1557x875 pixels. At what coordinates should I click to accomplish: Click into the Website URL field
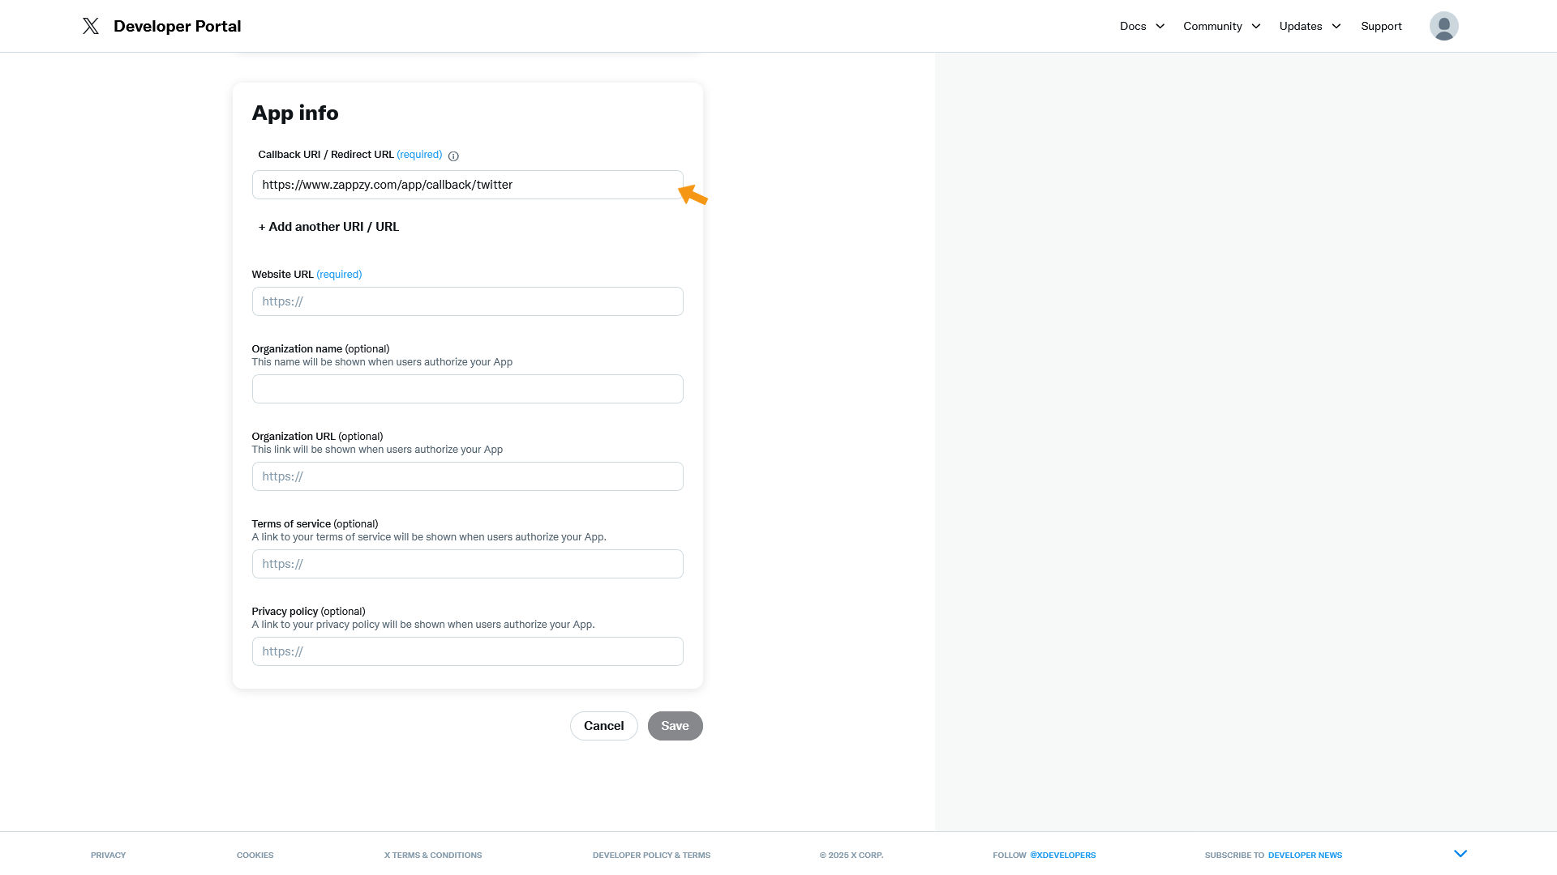467,301
